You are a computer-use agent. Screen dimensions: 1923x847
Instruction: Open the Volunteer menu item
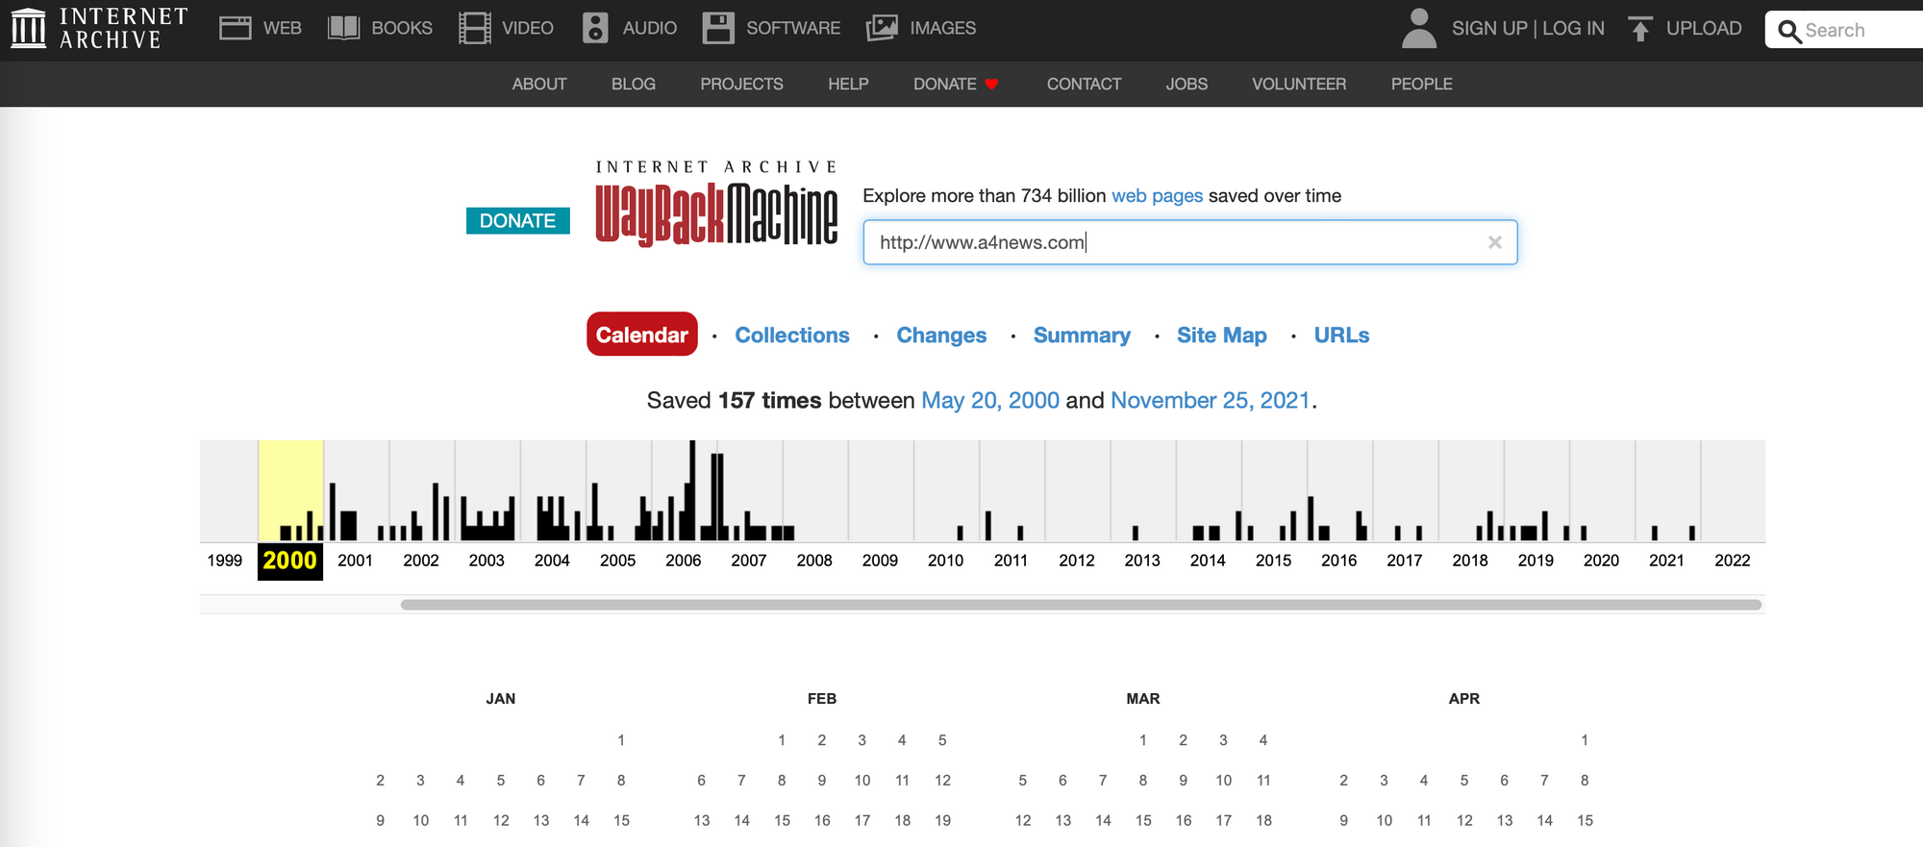point(1299,84)
